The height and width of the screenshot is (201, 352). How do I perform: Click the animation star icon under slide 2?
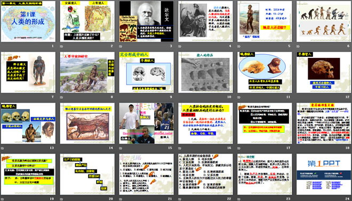[x=61, y=46]
